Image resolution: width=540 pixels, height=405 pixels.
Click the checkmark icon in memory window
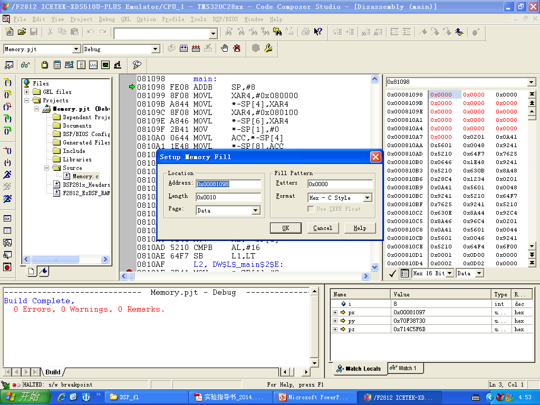pyautogui.click(x=392, y=274)
